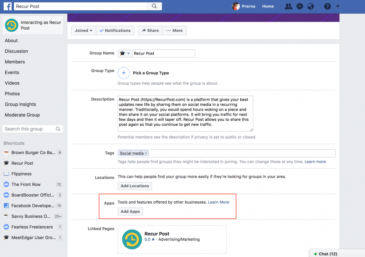
Task: Open Brown Burger Co Ba... shortcut
Action: [33, 153]
